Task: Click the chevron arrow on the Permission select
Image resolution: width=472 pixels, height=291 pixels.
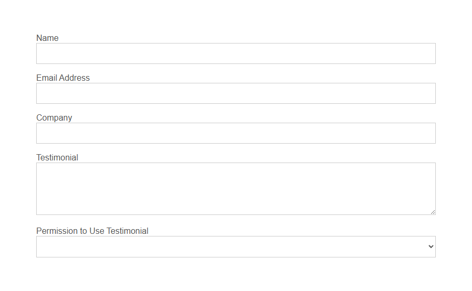Action: click(431, 246)
